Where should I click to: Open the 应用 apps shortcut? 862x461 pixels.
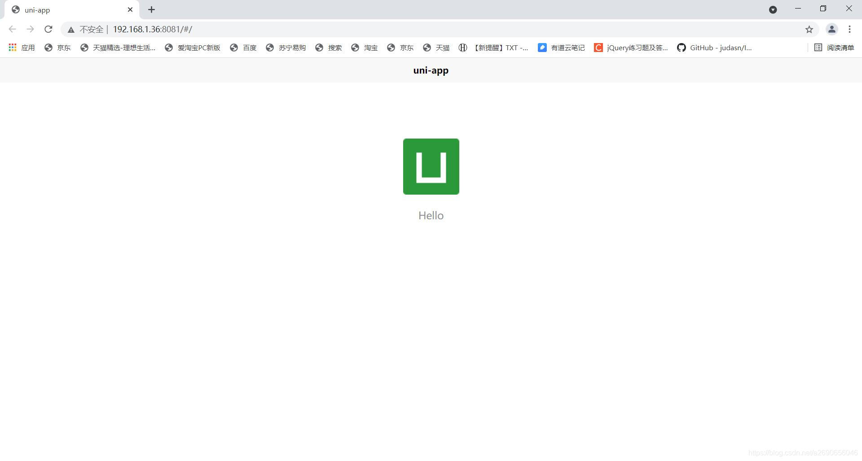tap(22, 48)
